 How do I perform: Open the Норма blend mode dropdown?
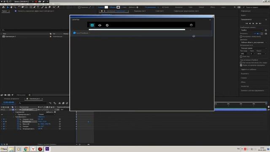47,114
